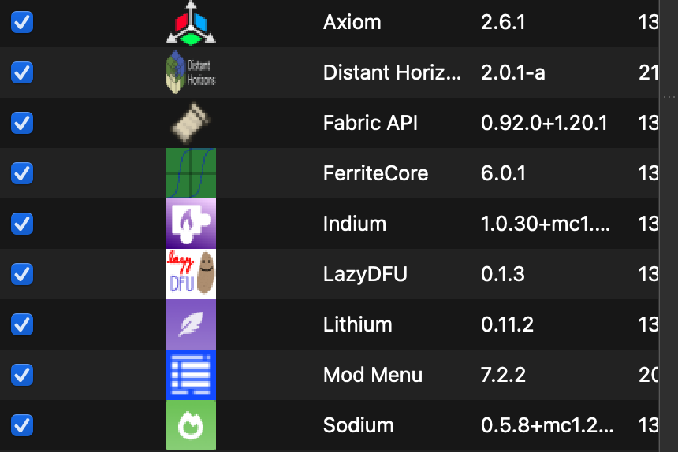Select the Distant Horizons mod icon
This screenshot has height=452, width=678.
tap(191, 72)
